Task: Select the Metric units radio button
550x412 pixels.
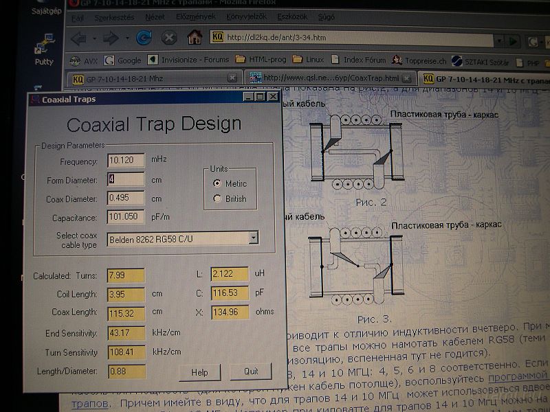Action: tap(218, 184)
